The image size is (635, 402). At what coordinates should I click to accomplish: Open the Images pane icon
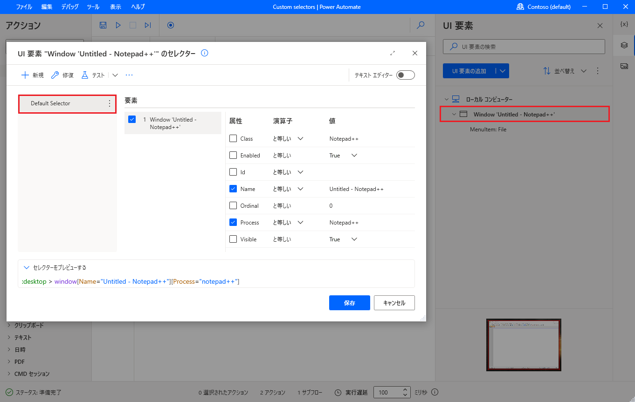[x=624, y=66]
